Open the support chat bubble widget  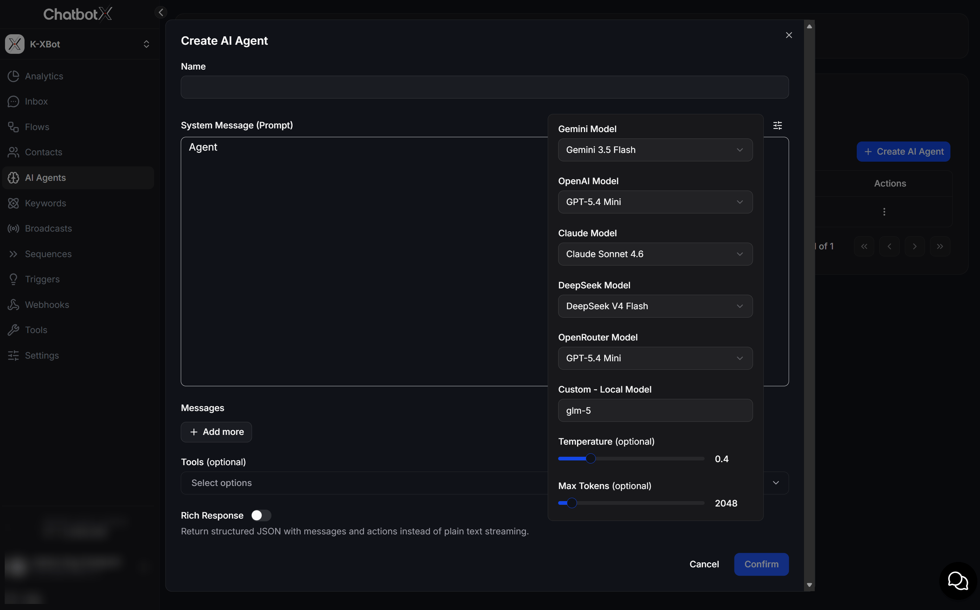[957, 580]
